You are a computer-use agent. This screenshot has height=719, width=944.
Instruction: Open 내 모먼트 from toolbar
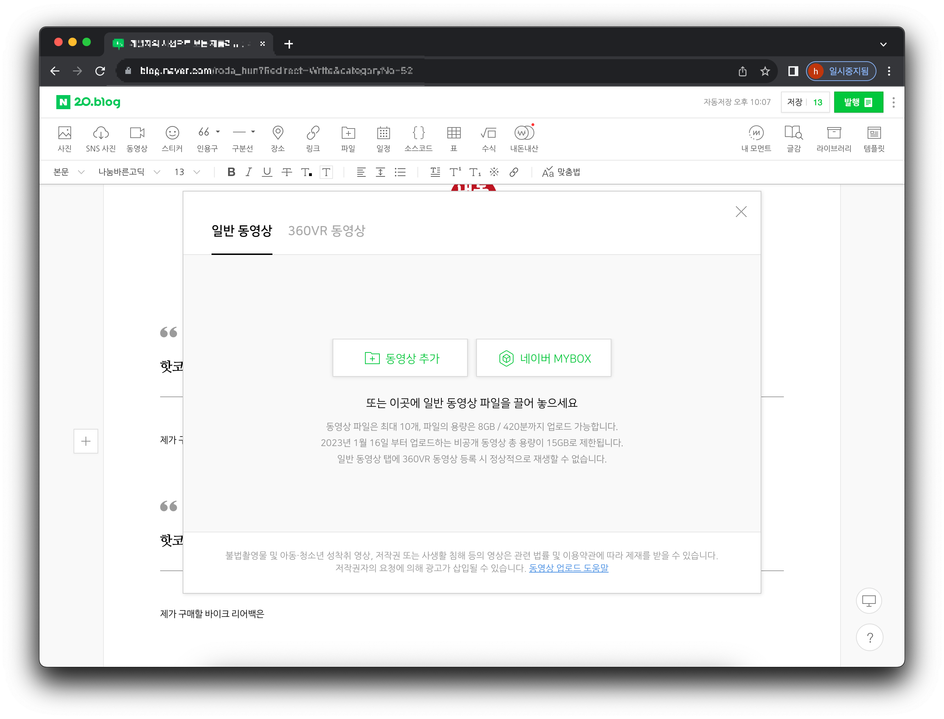point(756,139)
